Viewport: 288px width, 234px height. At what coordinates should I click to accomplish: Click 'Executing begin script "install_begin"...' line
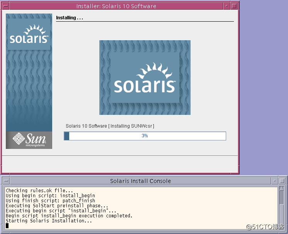pos(61,210)
